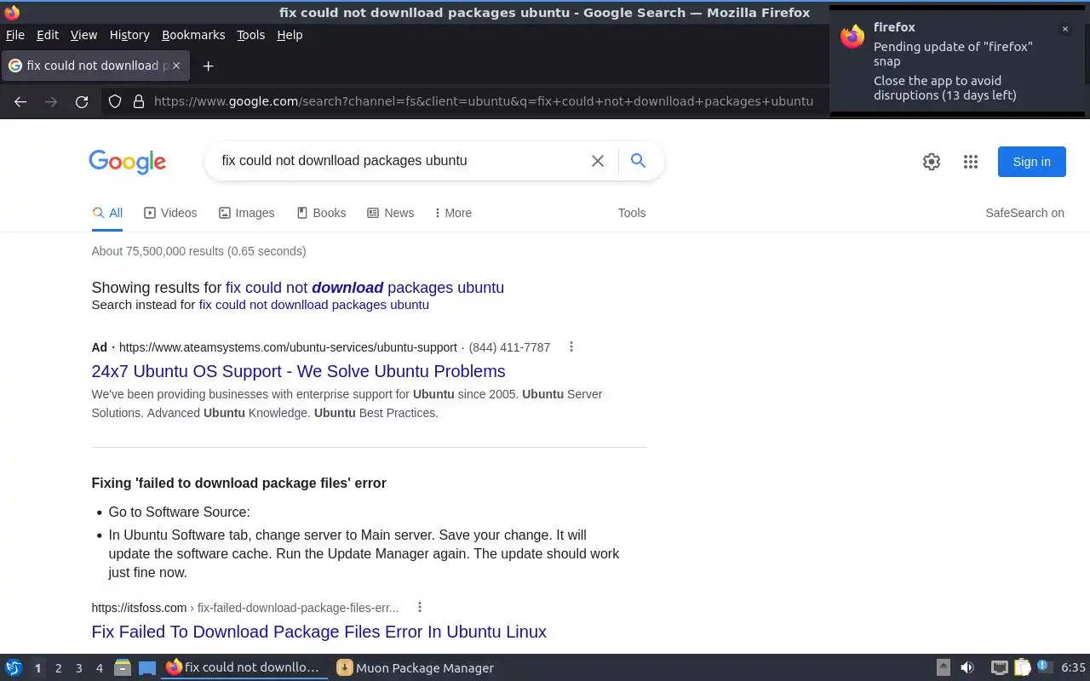Switch to Muon Package Manager taskbar window
This screenshot has width=1090, height=681.
[x=416, y=668]
